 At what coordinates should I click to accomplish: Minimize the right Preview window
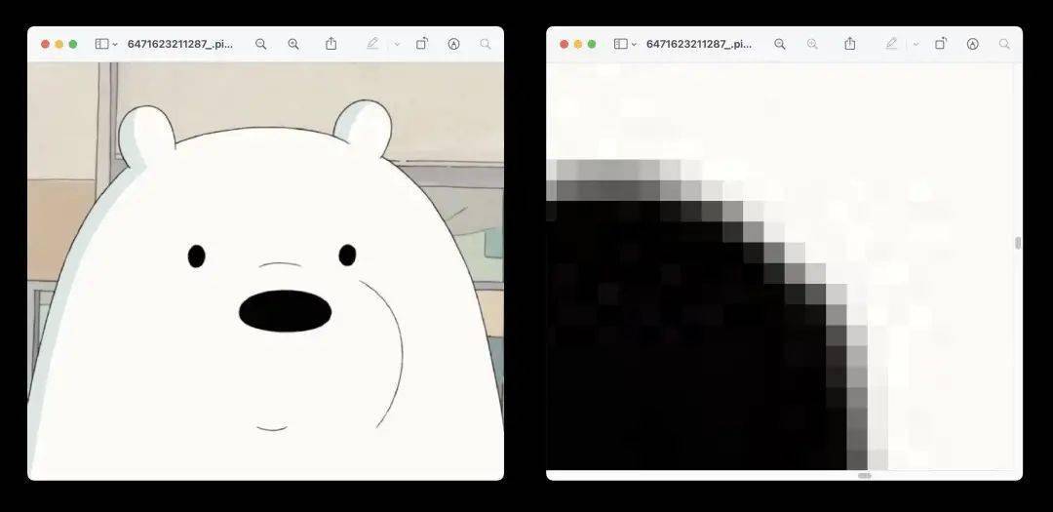[x=578, y=44]
